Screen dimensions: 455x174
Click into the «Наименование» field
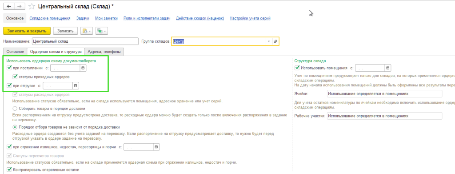pos(85,41)
